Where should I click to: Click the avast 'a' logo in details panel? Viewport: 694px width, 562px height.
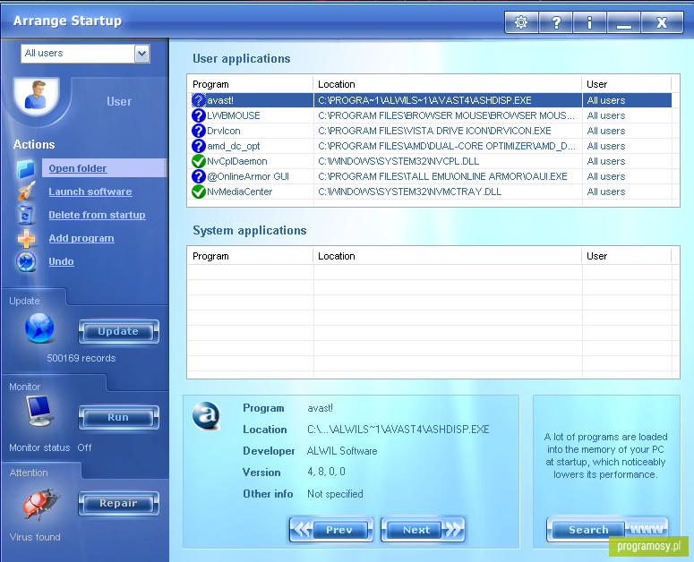[x=206, y=416]
